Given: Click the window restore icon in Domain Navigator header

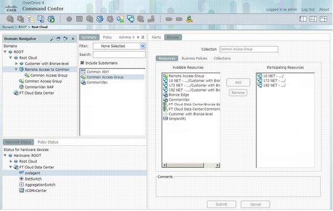Looking at the screenshot, I should pyautogui.click(x=58, y=39).
